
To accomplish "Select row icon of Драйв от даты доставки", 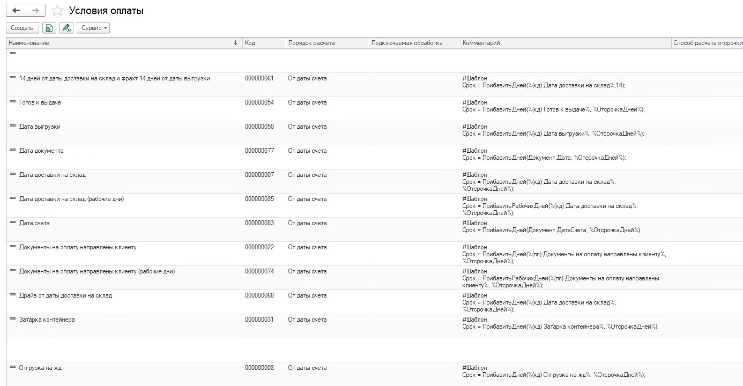I will pos(13,294).
